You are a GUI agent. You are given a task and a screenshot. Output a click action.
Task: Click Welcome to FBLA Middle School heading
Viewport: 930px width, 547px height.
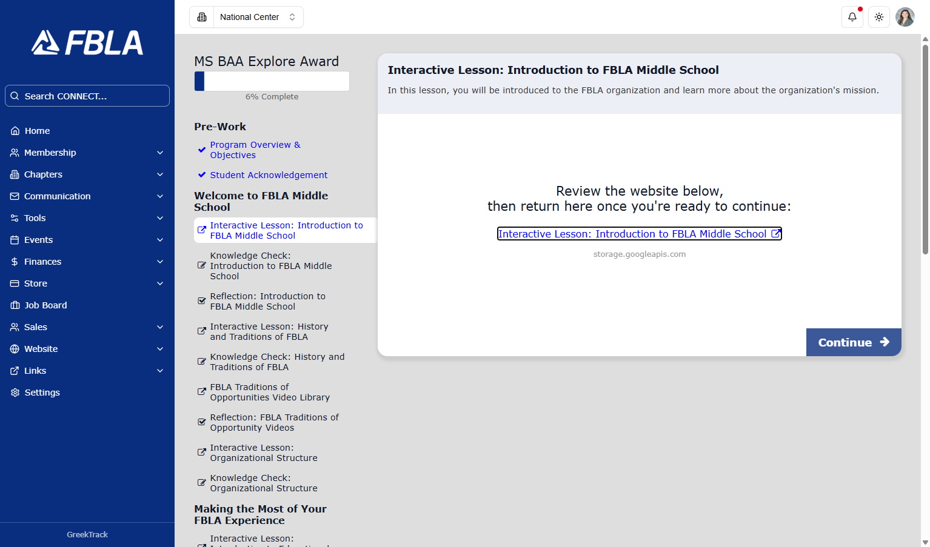tap(261, 201)
